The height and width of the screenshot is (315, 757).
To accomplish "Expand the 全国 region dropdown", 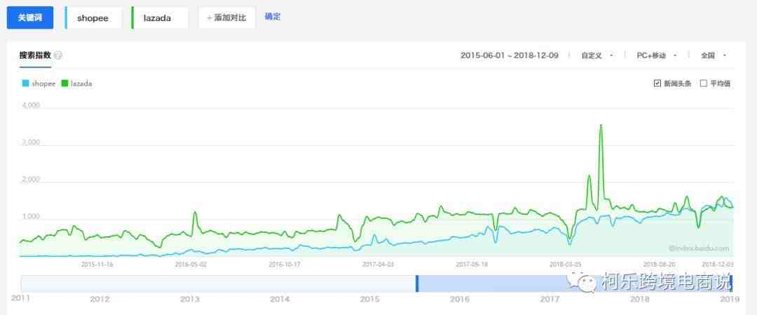I will point(714,55).
